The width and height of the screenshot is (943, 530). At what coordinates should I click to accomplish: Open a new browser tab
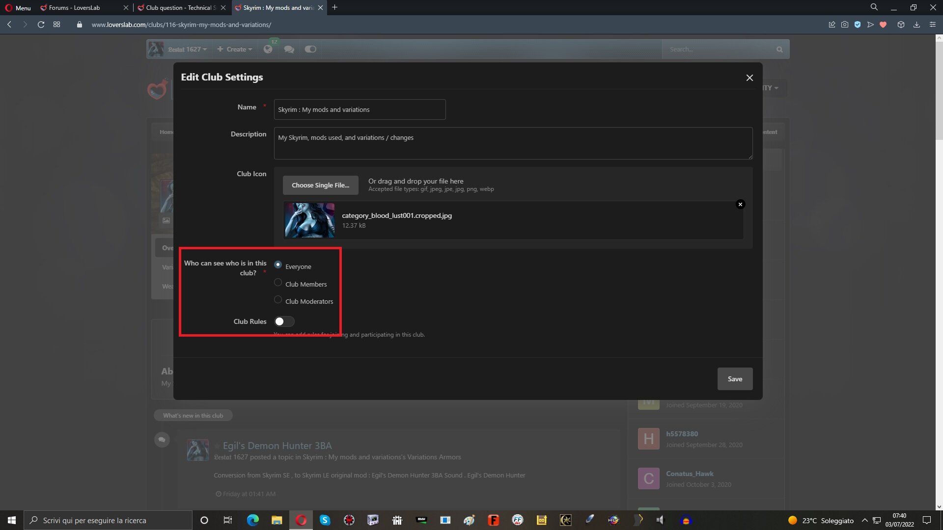[x=334, y=7]
